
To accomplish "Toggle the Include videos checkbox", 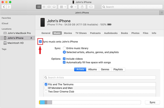I will tap(64, 59).
